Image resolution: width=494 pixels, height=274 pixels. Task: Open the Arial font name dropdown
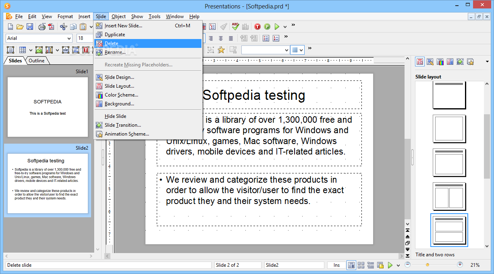click(68, 38)
